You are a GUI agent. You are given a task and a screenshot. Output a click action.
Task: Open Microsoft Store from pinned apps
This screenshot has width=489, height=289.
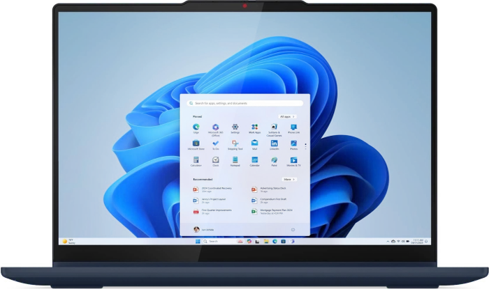tap(196, 143)
